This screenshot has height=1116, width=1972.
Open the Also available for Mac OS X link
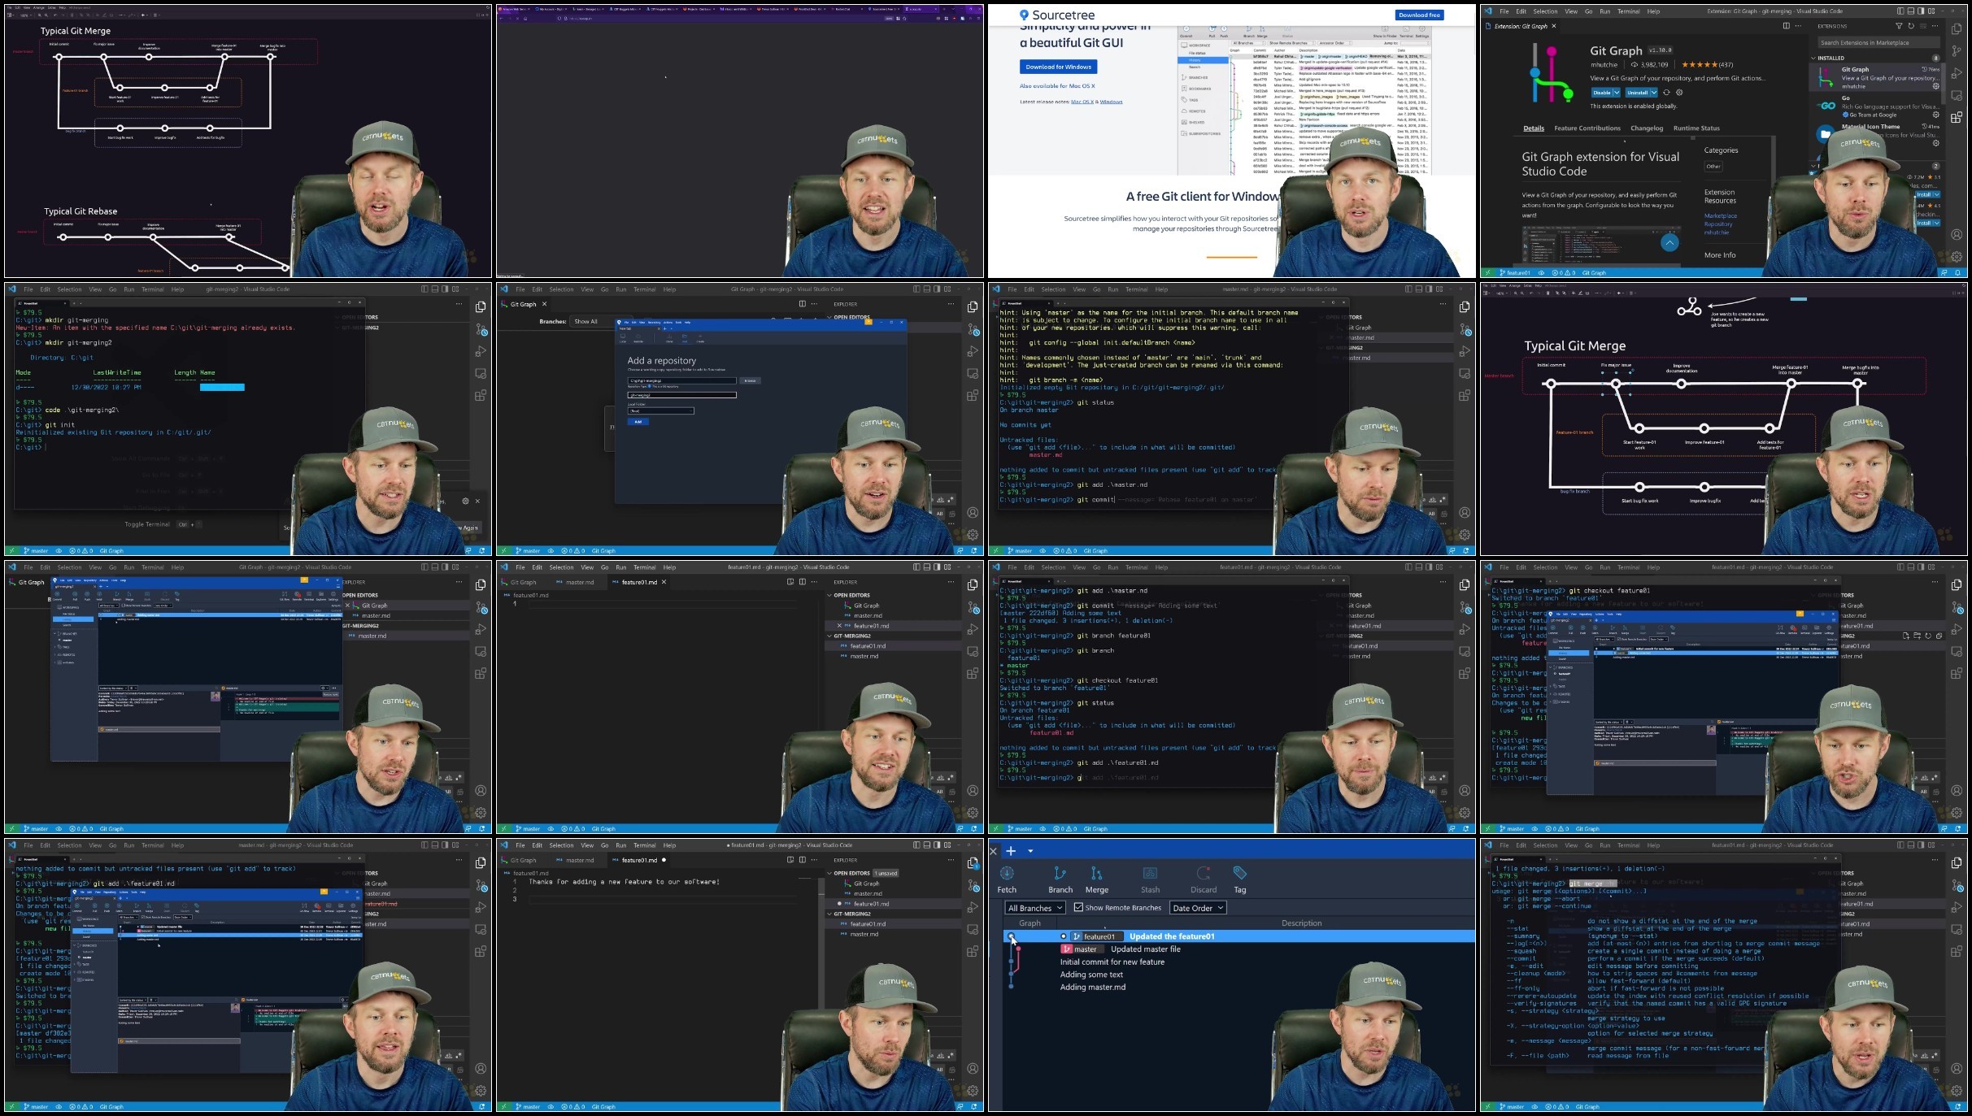click(x=1057, y=86)
